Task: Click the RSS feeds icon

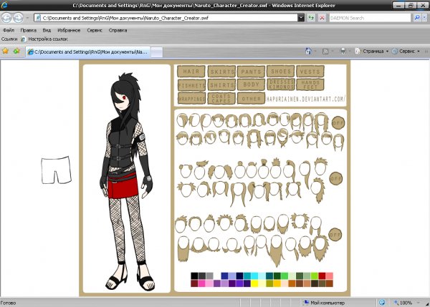Action: pyautogui.click(x=325, y=52)
